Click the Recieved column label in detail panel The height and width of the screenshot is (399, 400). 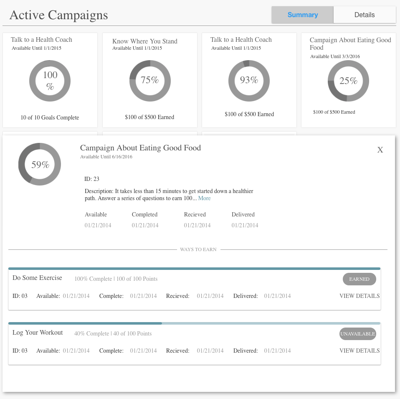[195, 214]
